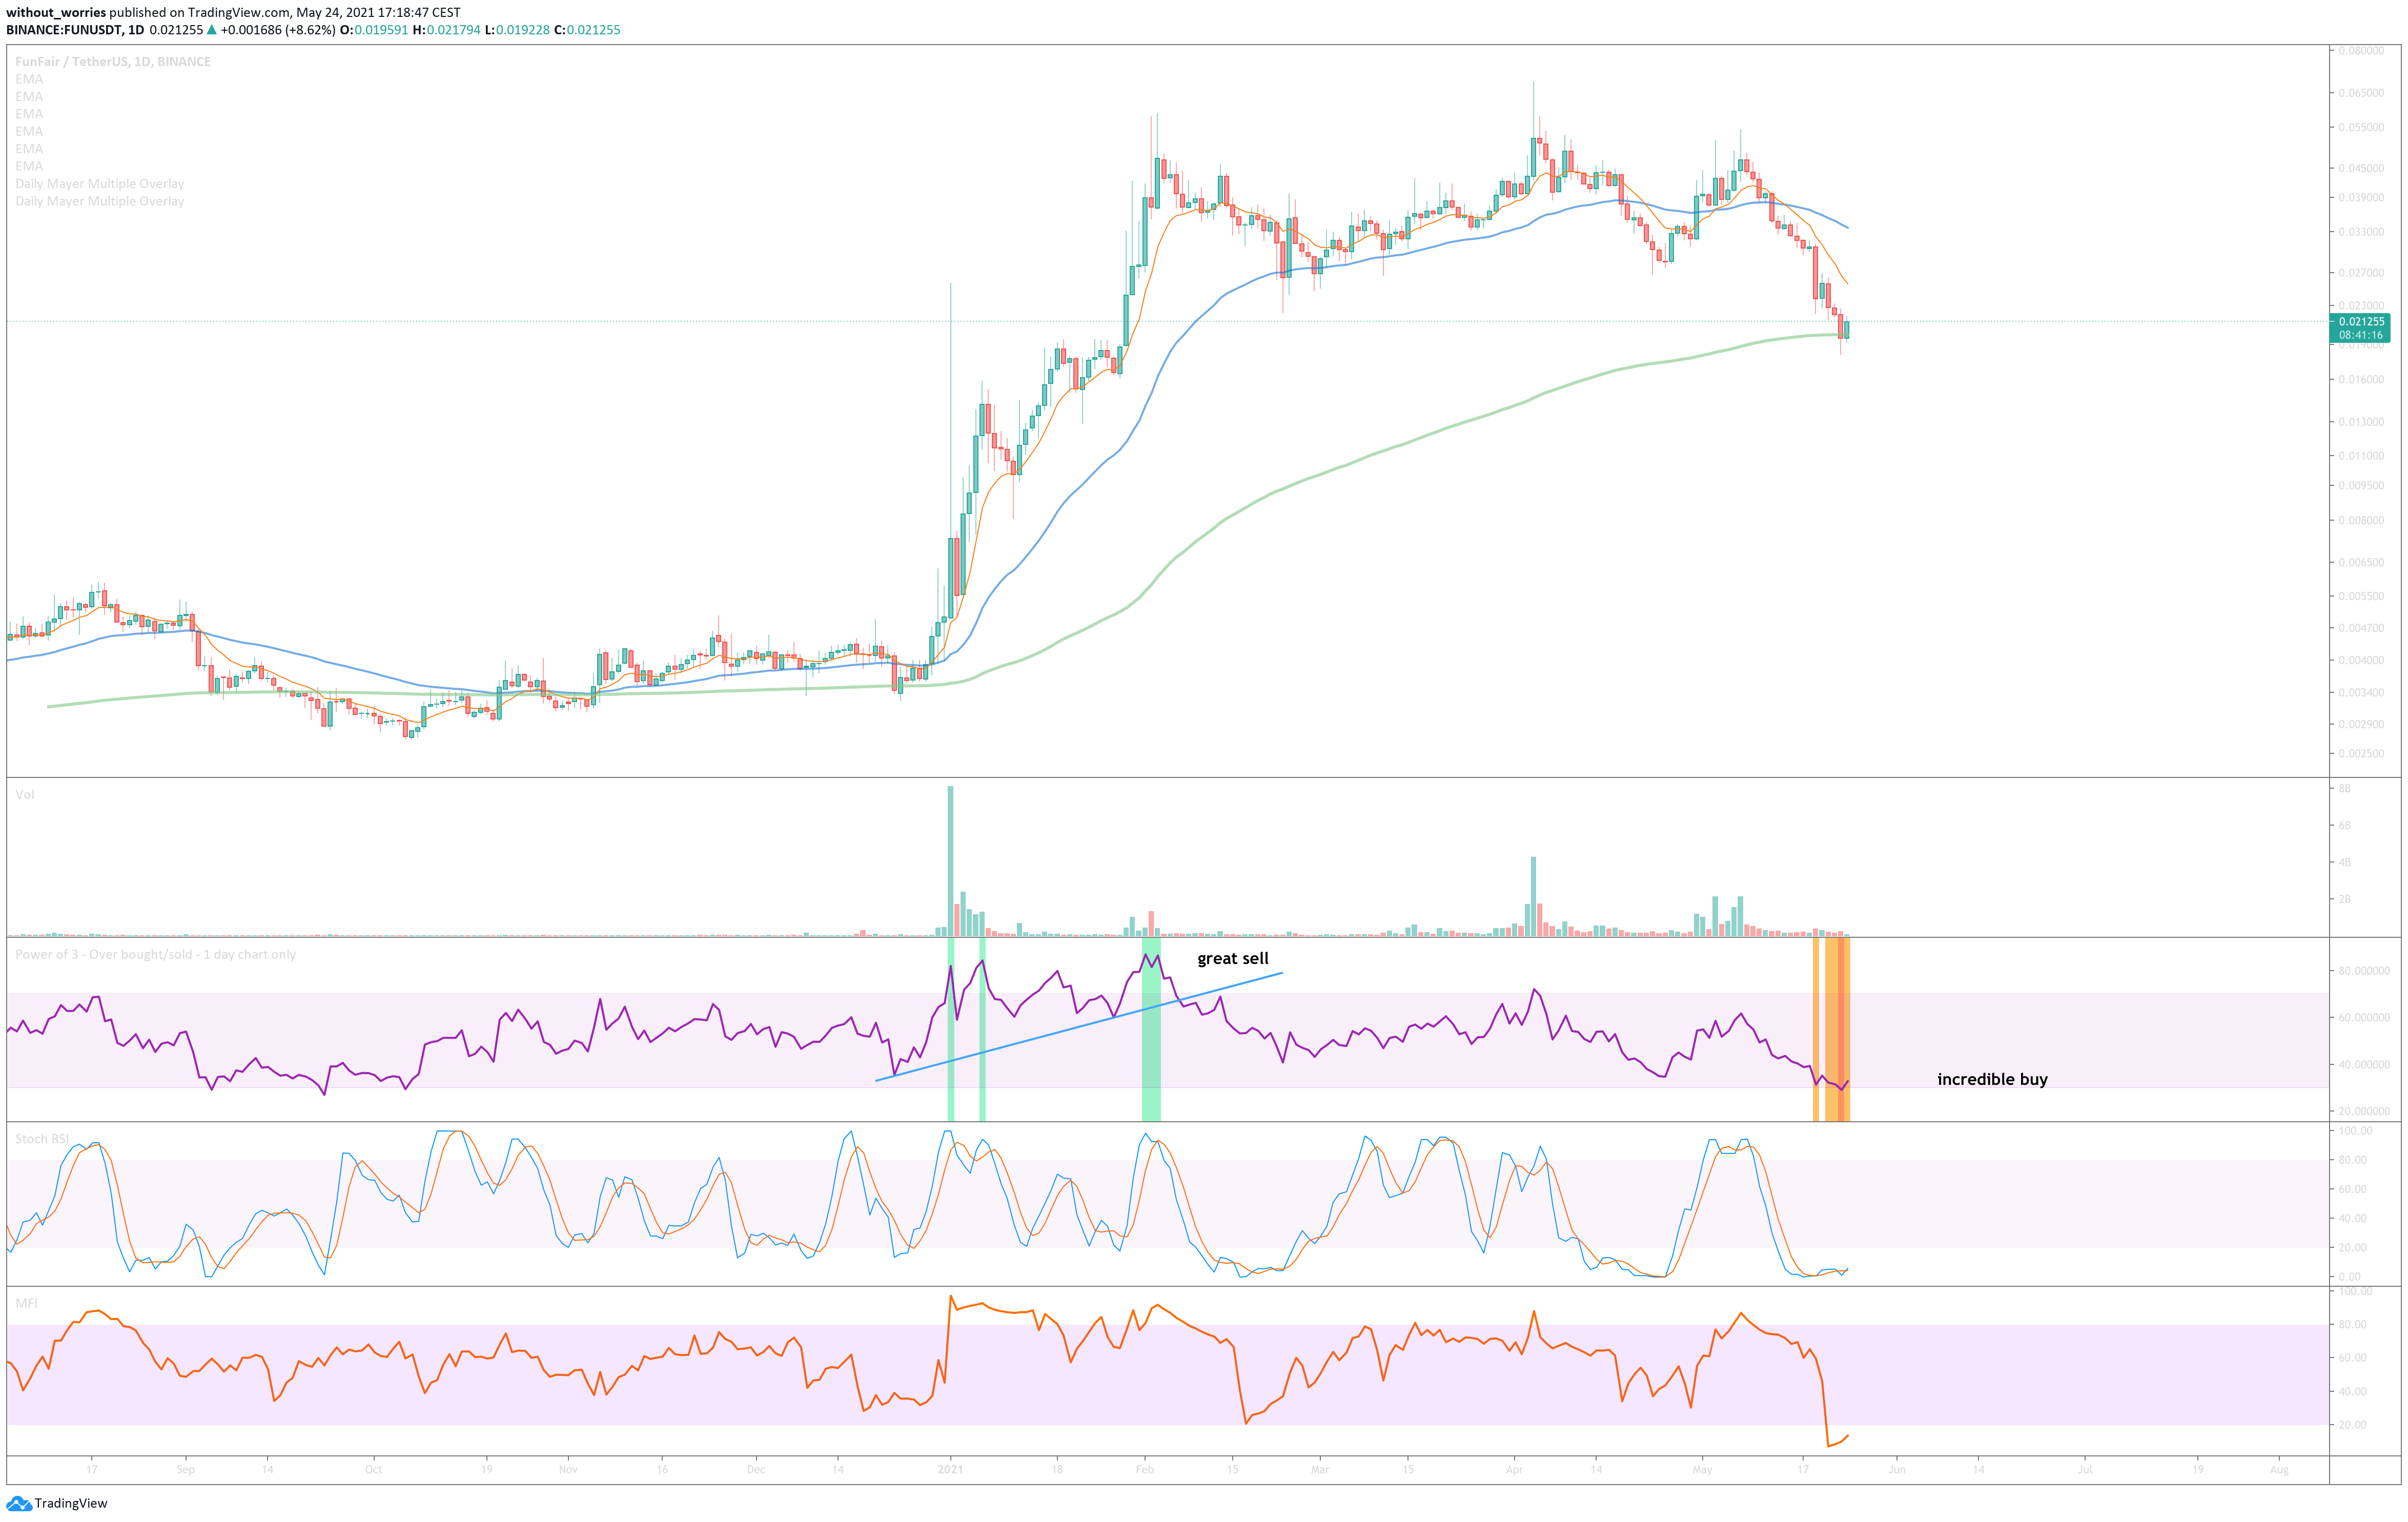The width and height of the screenshot is (2408, 1522).
Task: Click the 0.013000 price axis label
Action: [x=2361, y=422]
